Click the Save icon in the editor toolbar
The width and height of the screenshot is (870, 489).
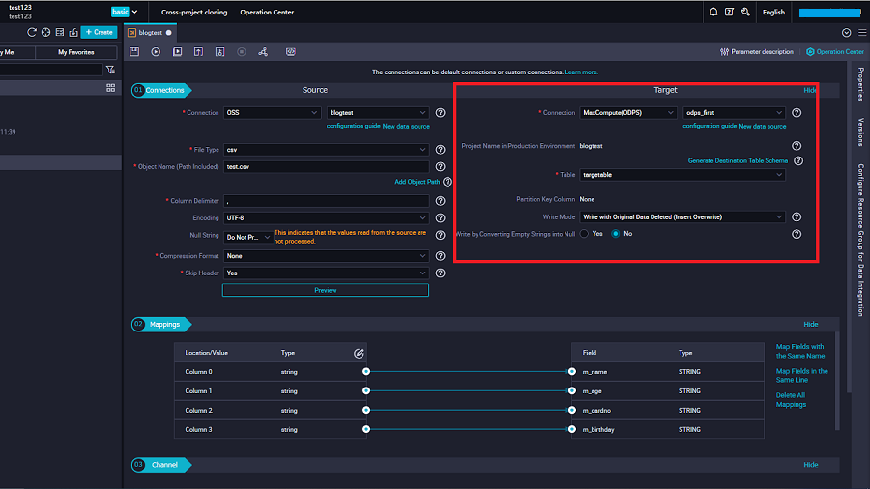click(x=134, y=51)
